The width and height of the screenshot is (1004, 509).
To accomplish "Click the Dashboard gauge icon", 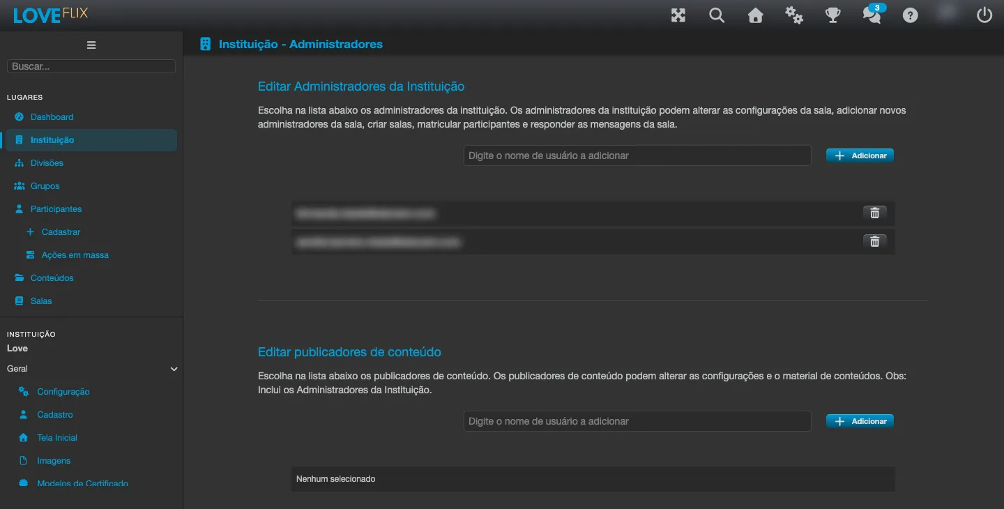I will [x=20, y=117].
